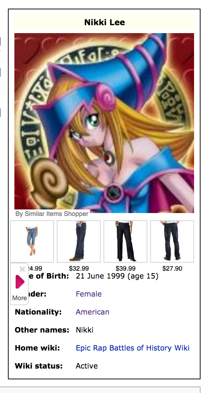Open the More label under the arrow

click(19, 298)
